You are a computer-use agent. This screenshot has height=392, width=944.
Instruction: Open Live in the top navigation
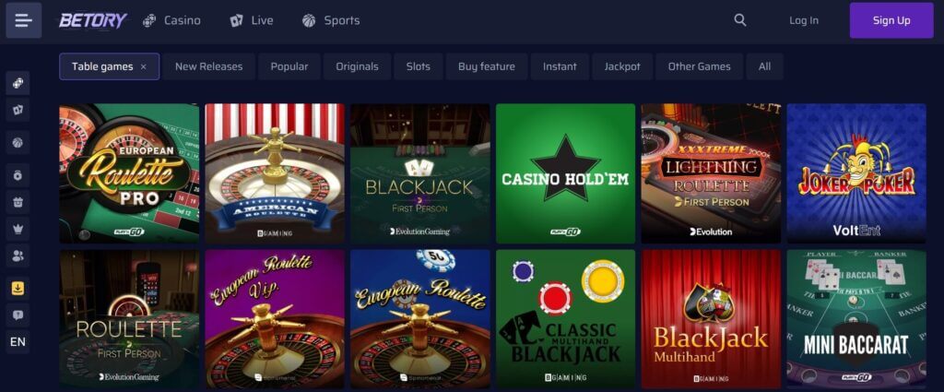pyautogui.click(x=253, y=20)
